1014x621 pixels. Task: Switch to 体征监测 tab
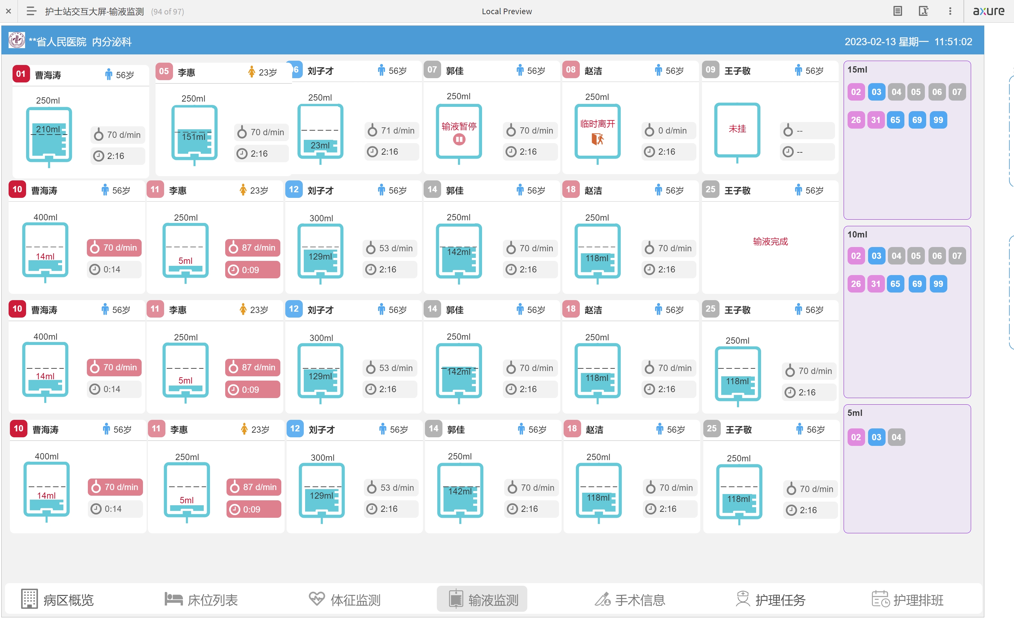(345, 600)
